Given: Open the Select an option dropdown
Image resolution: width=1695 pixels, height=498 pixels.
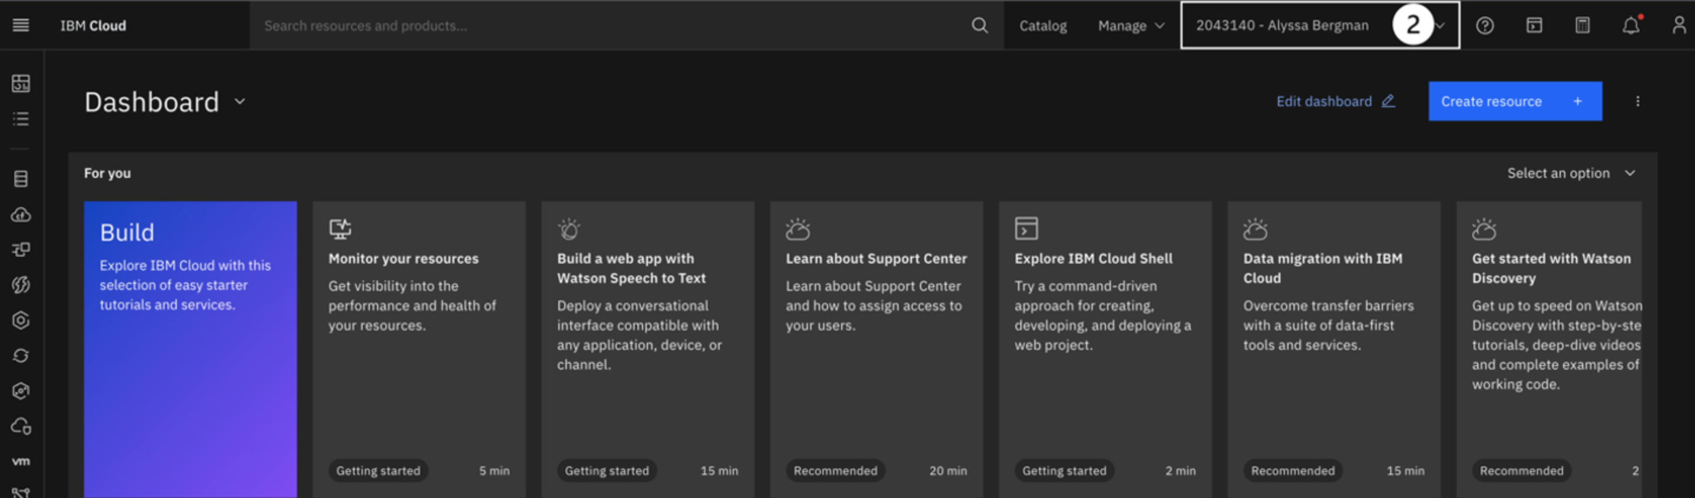Looking at the screenshot, I should pos(1571,173).
